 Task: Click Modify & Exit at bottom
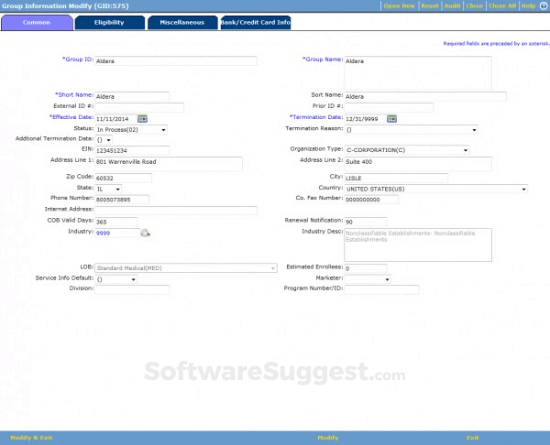(31, 438)
